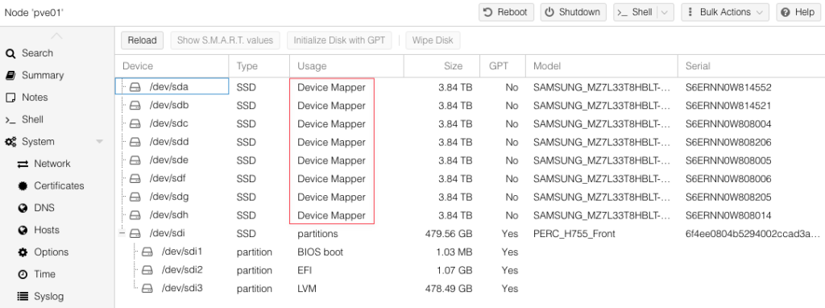Click the Options gear icon
This screenshot has width=825, height=308.
pos(23,252)
